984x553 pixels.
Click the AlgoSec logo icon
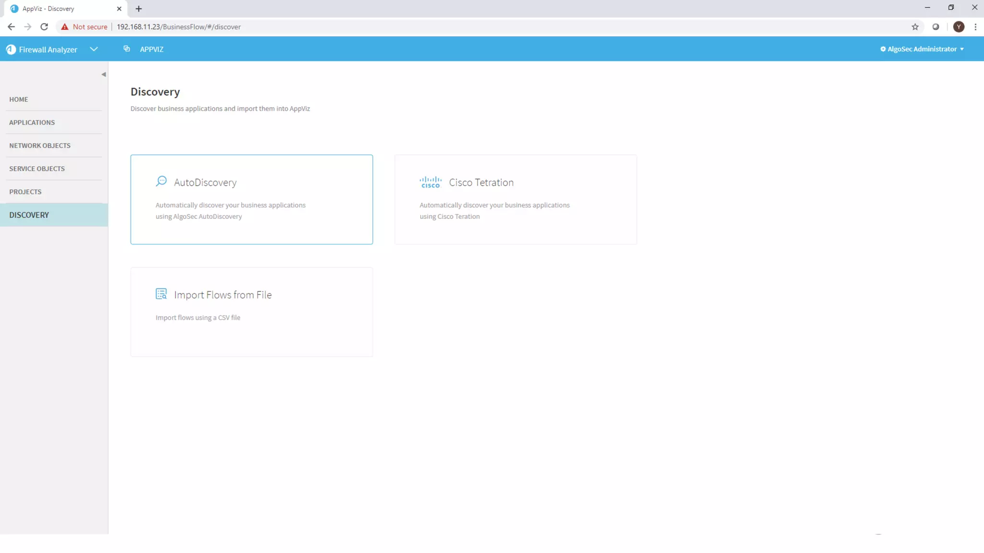(x=11, y=49)
